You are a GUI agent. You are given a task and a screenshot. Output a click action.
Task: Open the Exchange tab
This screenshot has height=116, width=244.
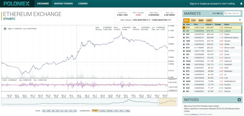click(x=43, y=3)
